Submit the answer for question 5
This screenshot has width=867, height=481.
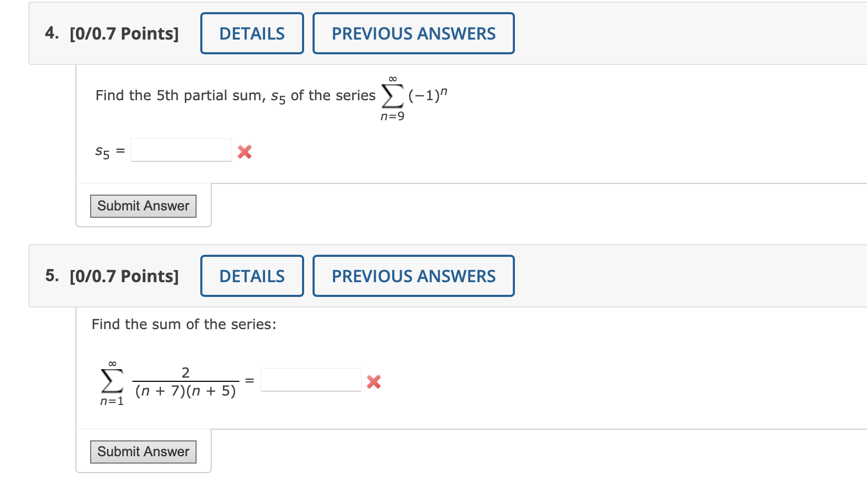142,451
